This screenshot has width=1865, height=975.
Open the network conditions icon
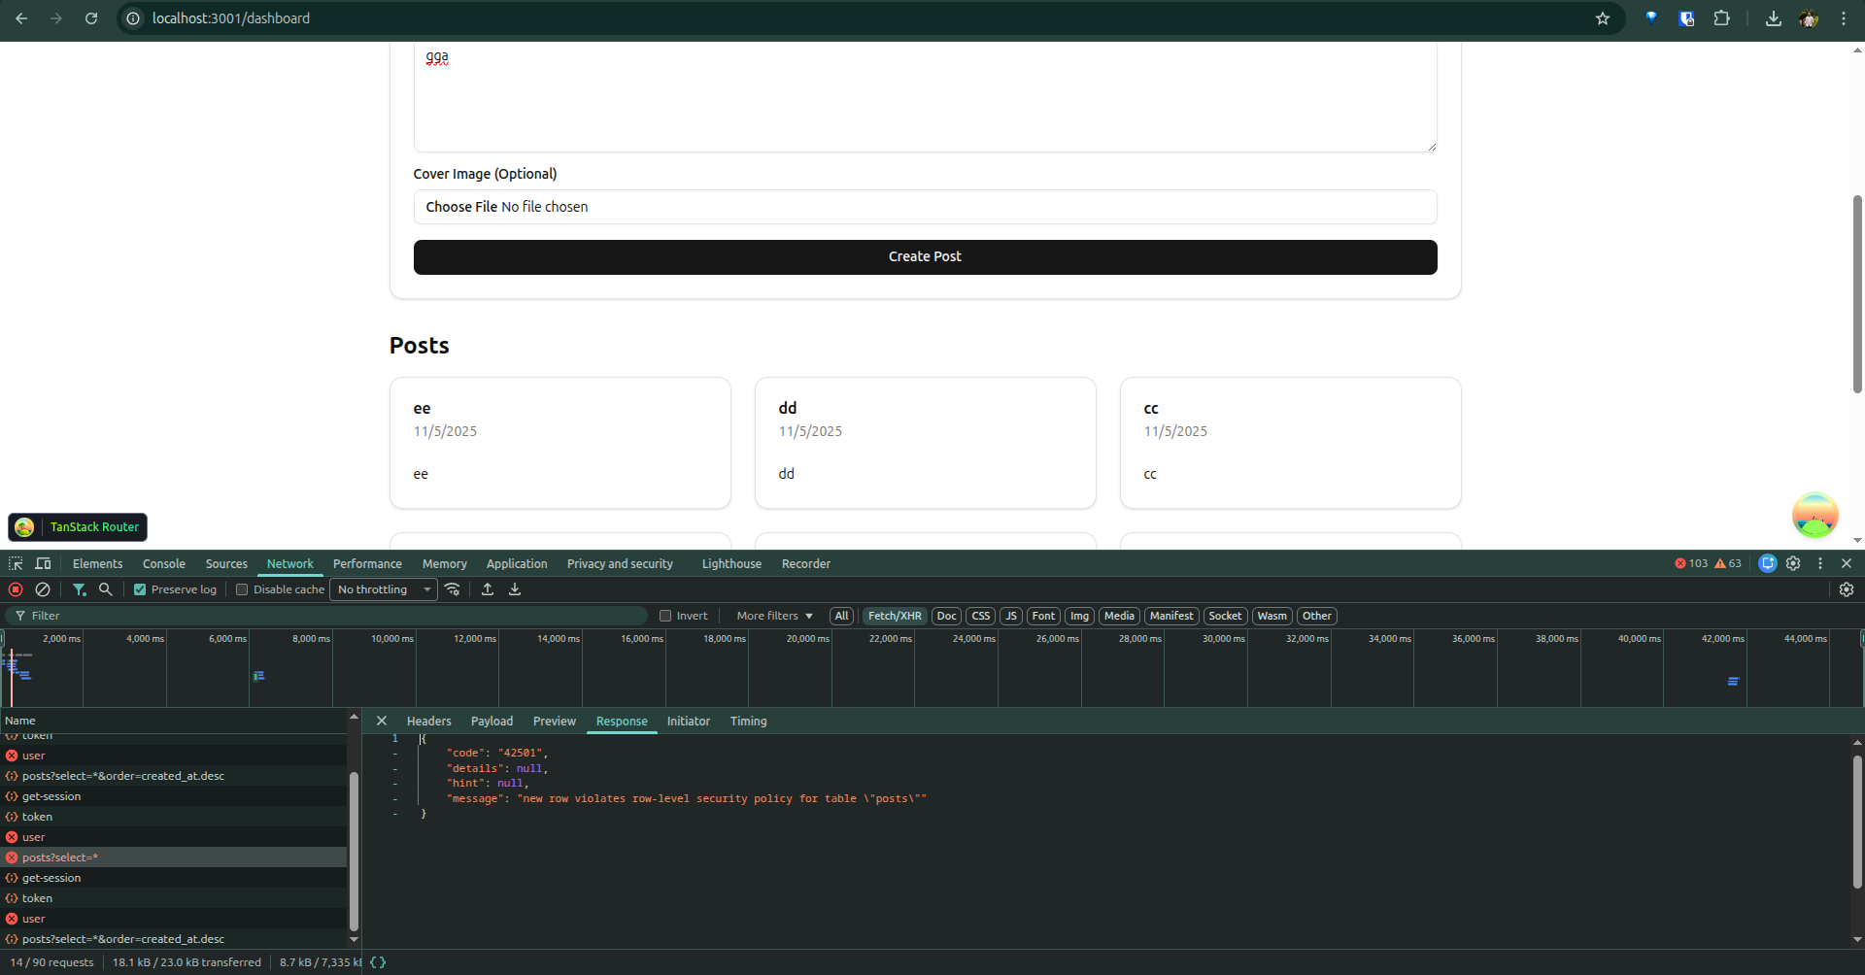453,589
